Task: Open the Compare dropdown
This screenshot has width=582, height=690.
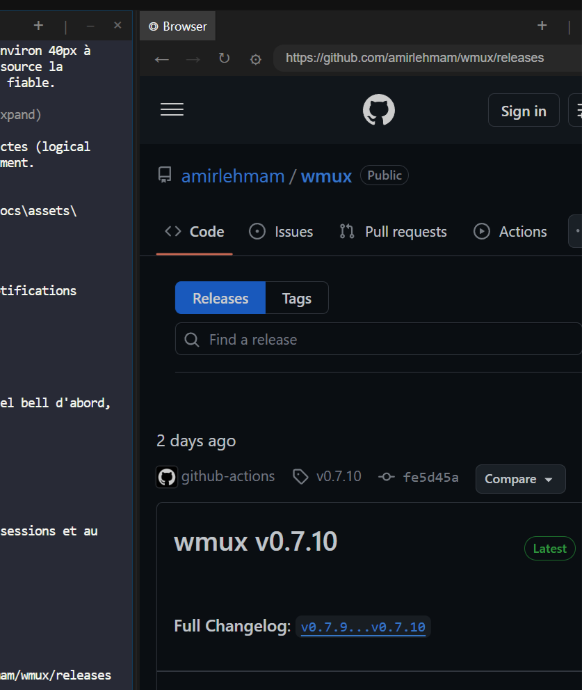Action: [x=520, y=479]
